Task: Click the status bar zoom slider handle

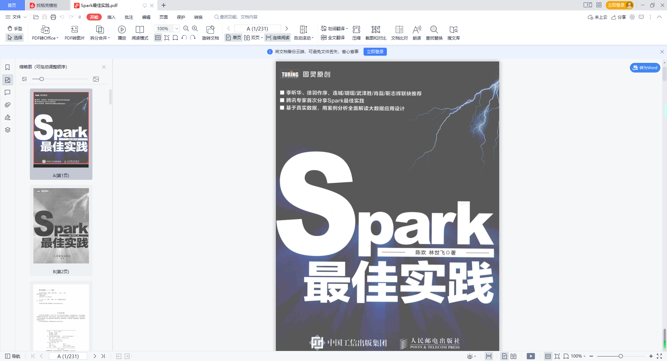Action: click(620, 356)
